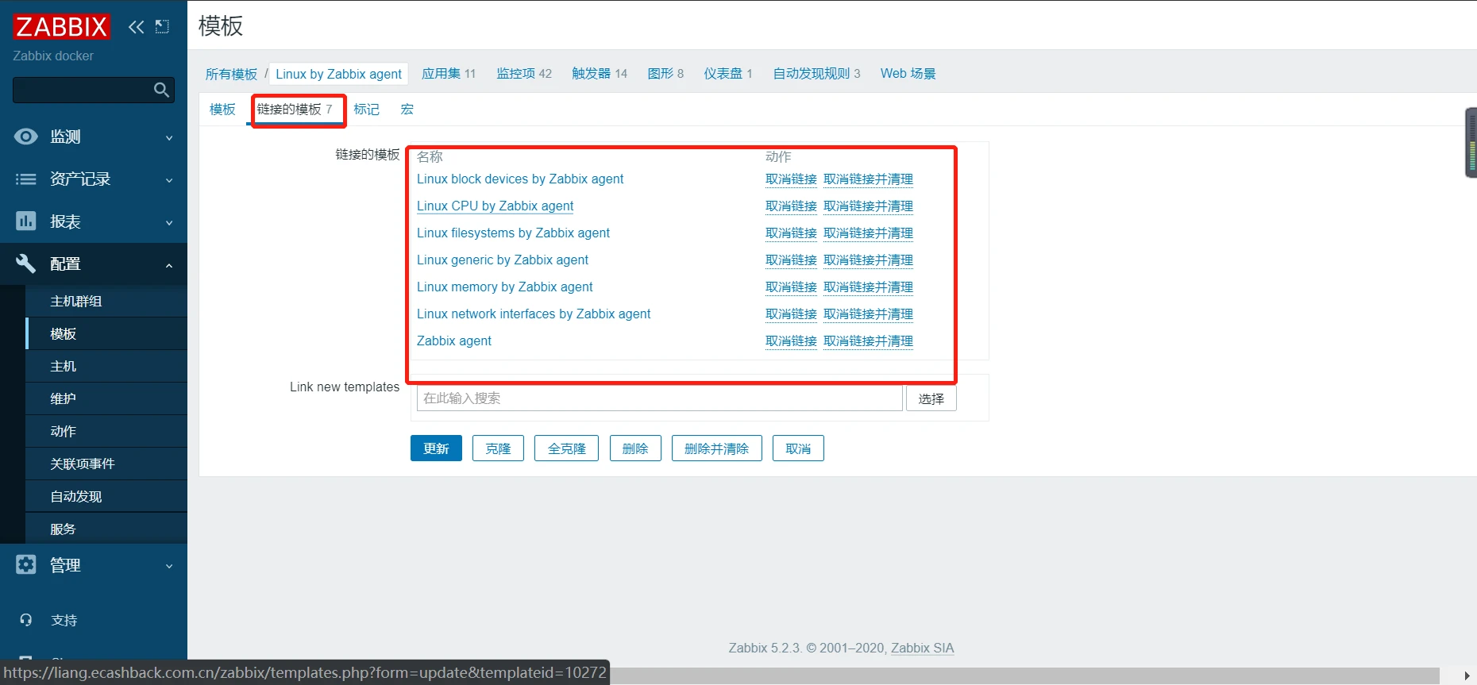
Task: Click 取消链接并清理 for Linux generic
Action: [868, 260]
